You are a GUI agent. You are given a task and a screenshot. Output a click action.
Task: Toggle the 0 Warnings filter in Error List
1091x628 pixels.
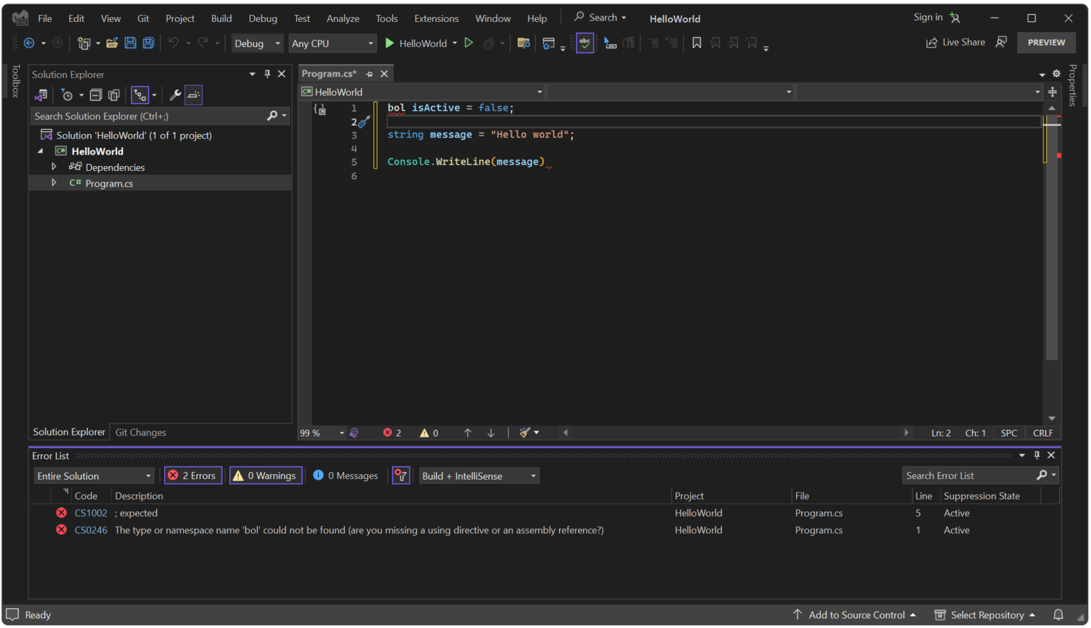265,475
